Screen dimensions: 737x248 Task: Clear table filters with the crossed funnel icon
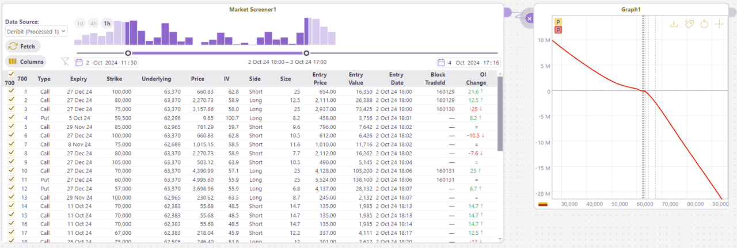click(x=65, y=62)
